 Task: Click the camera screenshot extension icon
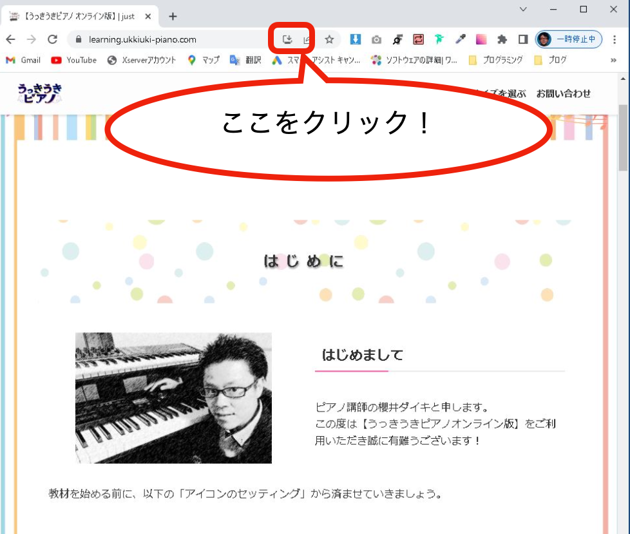tap(376, 39)
